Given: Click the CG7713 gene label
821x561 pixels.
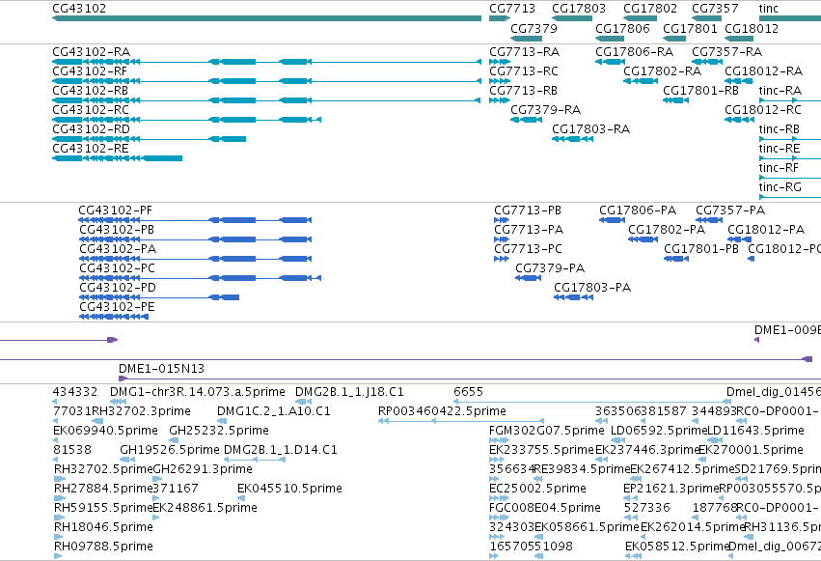Looking at the screenshot, I should pos(512,9).
